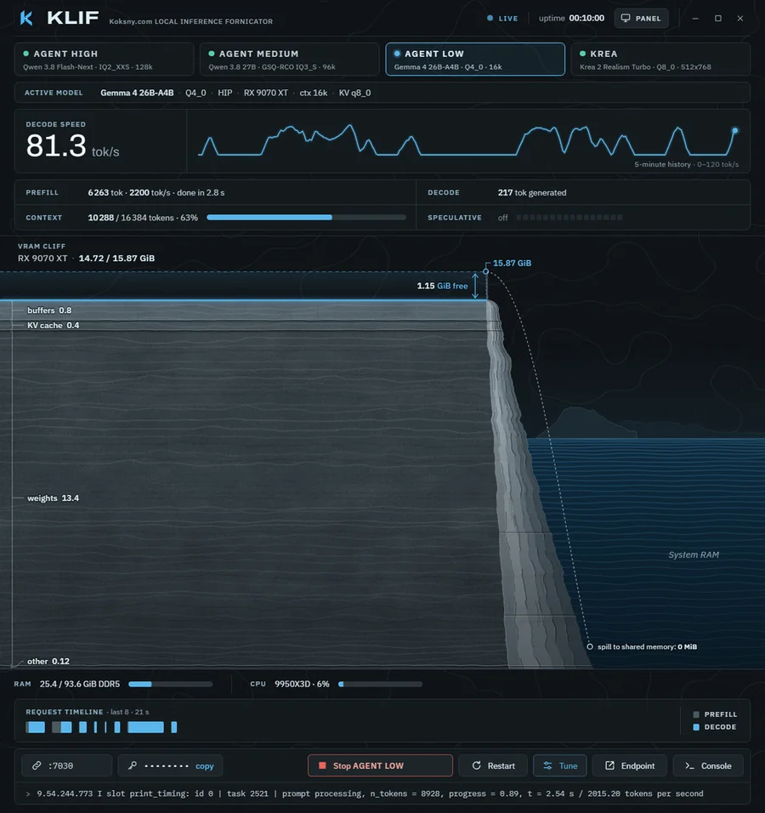Click the AGENT LOW blue status dot

coord(397,54)
